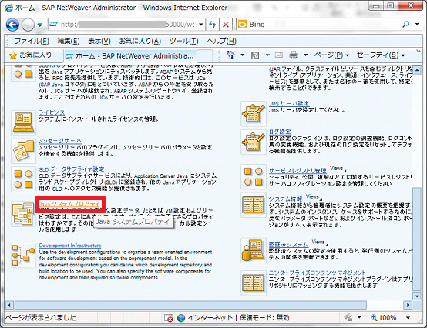
Task: Open the SLD データサプライヤ設定 link
Action: pyautogui.click(x=72, y=169)
